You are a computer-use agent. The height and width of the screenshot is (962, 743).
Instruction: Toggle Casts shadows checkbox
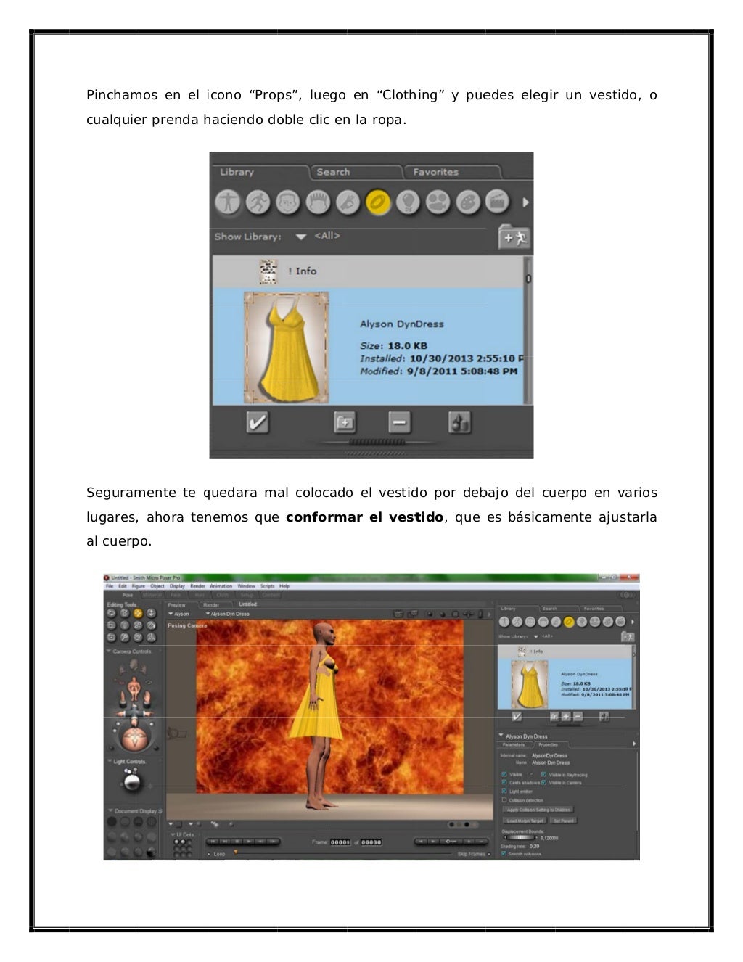(x=504, y=782)
